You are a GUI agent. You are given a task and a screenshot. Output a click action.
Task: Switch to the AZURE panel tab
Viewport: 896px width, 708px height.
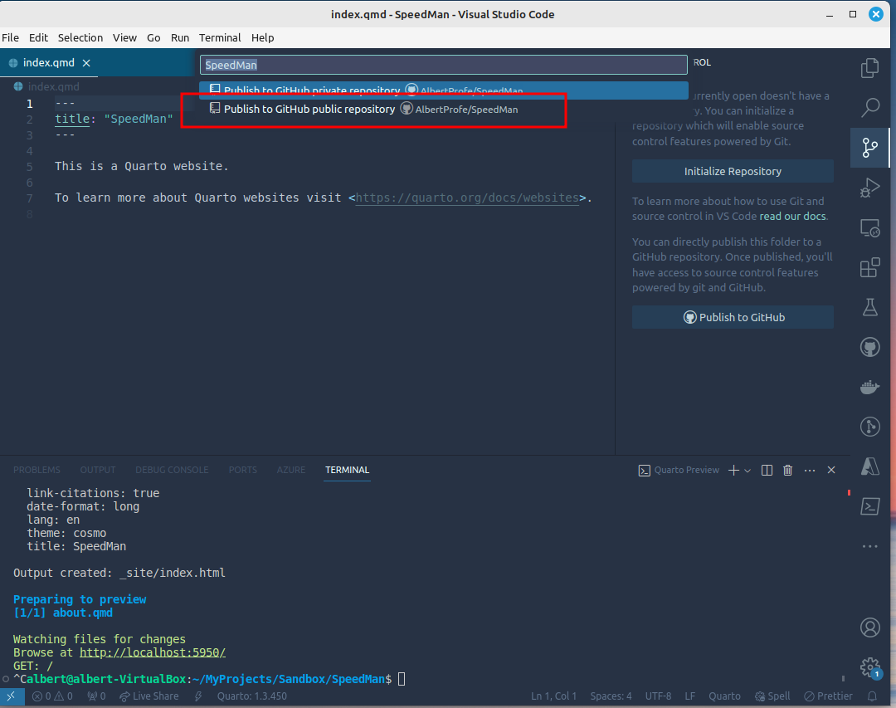tap(291, 470)
